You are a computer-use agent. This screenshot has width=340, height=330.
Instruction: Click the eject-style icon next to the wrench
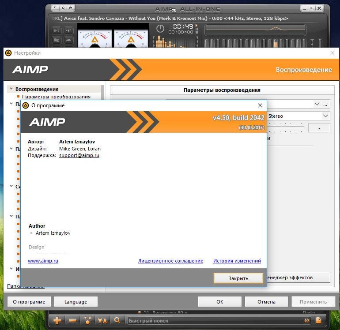[71, 8]
